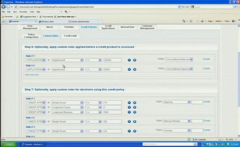Screen dimensions: 240x147
Task: Click Delete link beside Manual Review dropdown
Action: 207,121
